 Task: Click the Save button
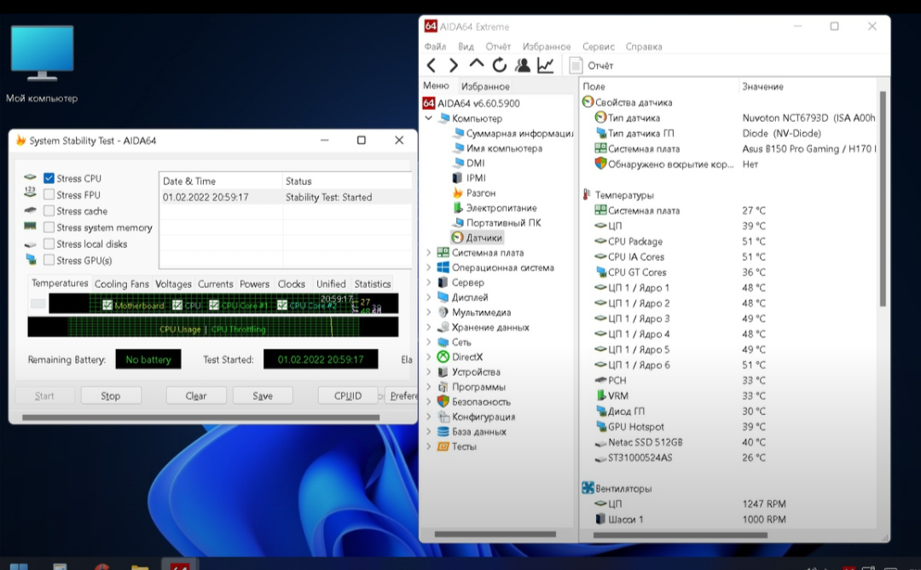pos(263,395)
